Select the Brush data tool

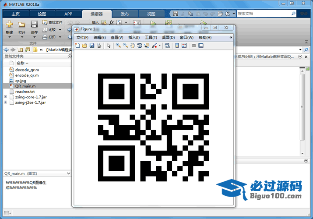(154, 46)
